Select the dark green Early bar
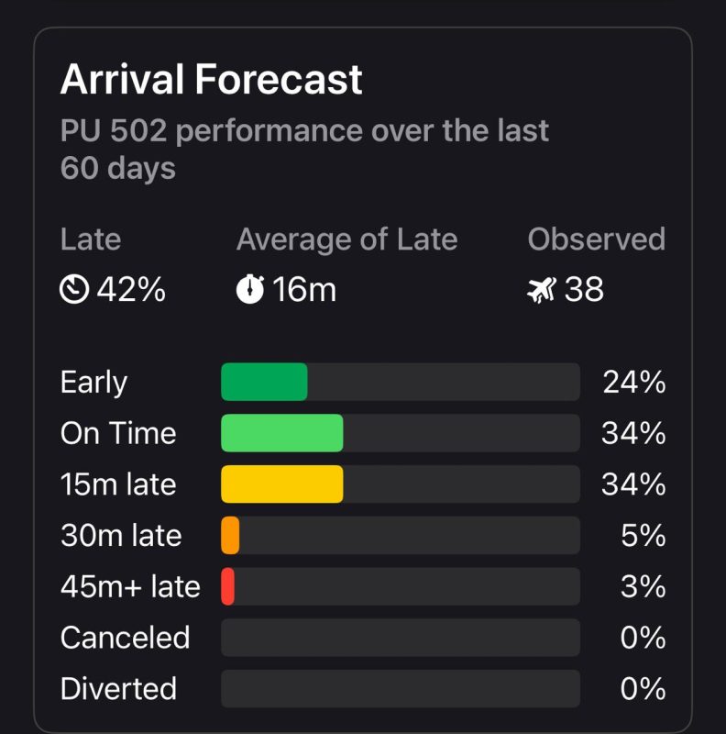 (264, 382)
